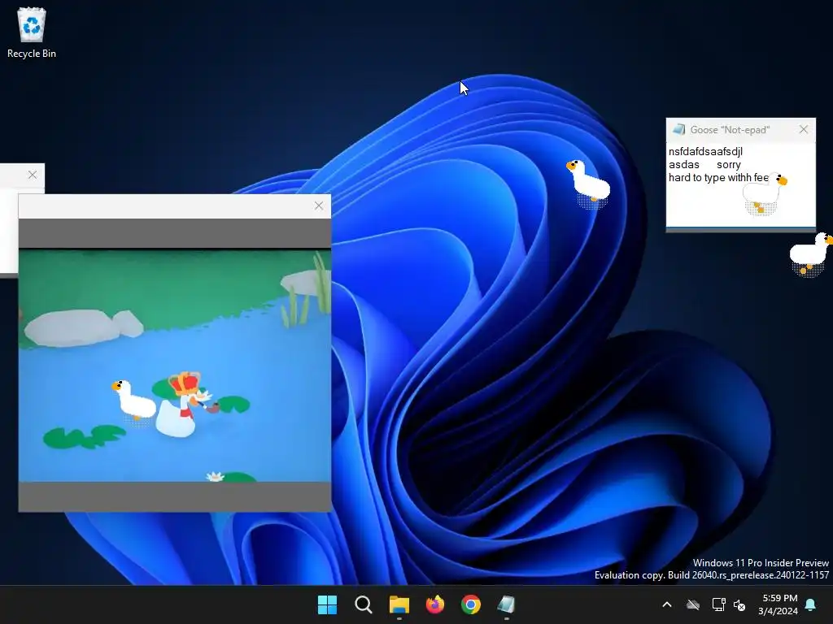The image size is (833, 624).
Task: Open the Windows Start menu
Action: 327,604
